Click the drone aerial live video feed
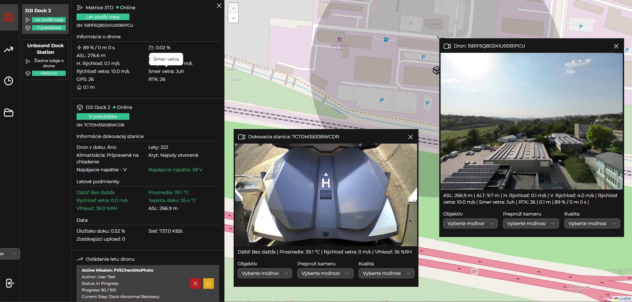632x302 pixels. coord(532,121)
